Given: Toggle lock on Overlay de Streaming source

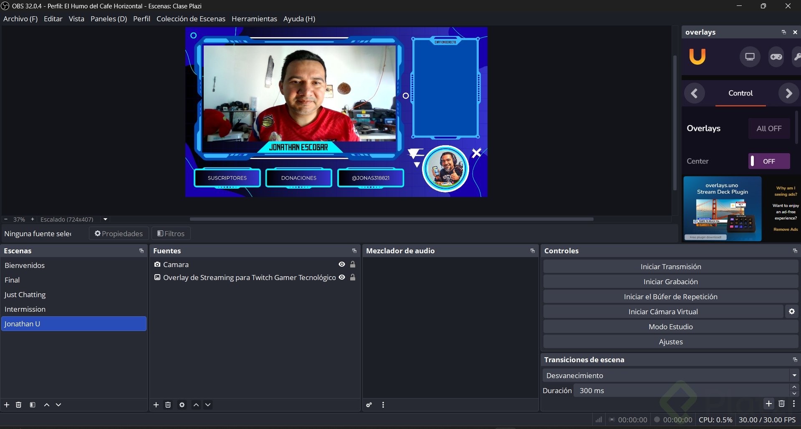Looking at the screenshot, I should [x=353, y=277].
